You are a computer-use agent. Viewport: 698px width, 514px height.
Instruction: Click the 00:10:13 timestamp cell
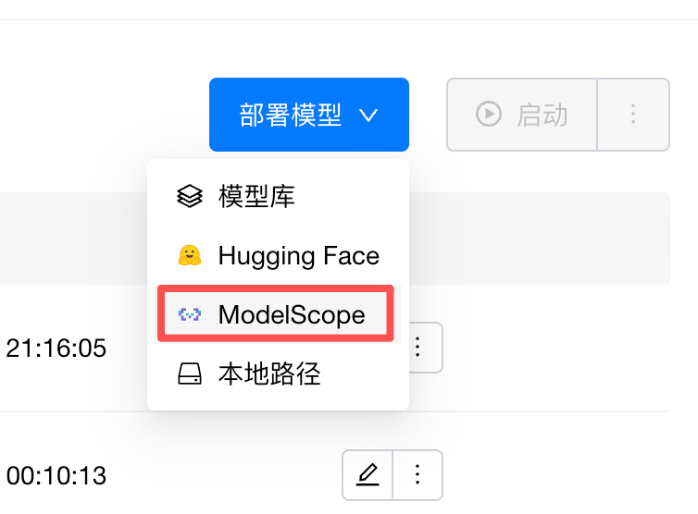(x=56, y=476)
